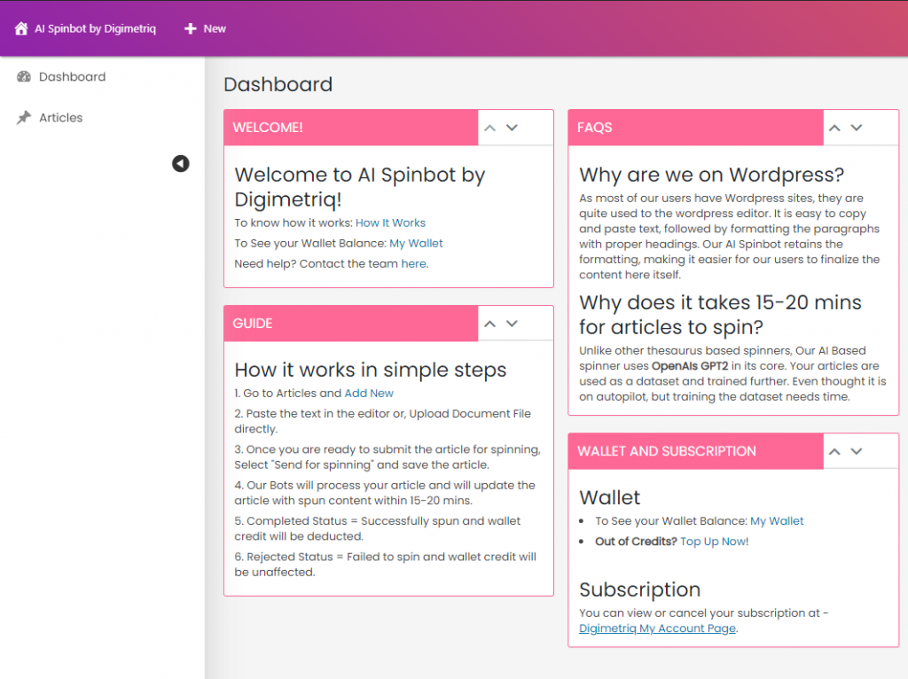Viewport: 908px width, 679px height.
Task: Open My Wallet link in the Welcome panel
Action: (x=416, y=243)
